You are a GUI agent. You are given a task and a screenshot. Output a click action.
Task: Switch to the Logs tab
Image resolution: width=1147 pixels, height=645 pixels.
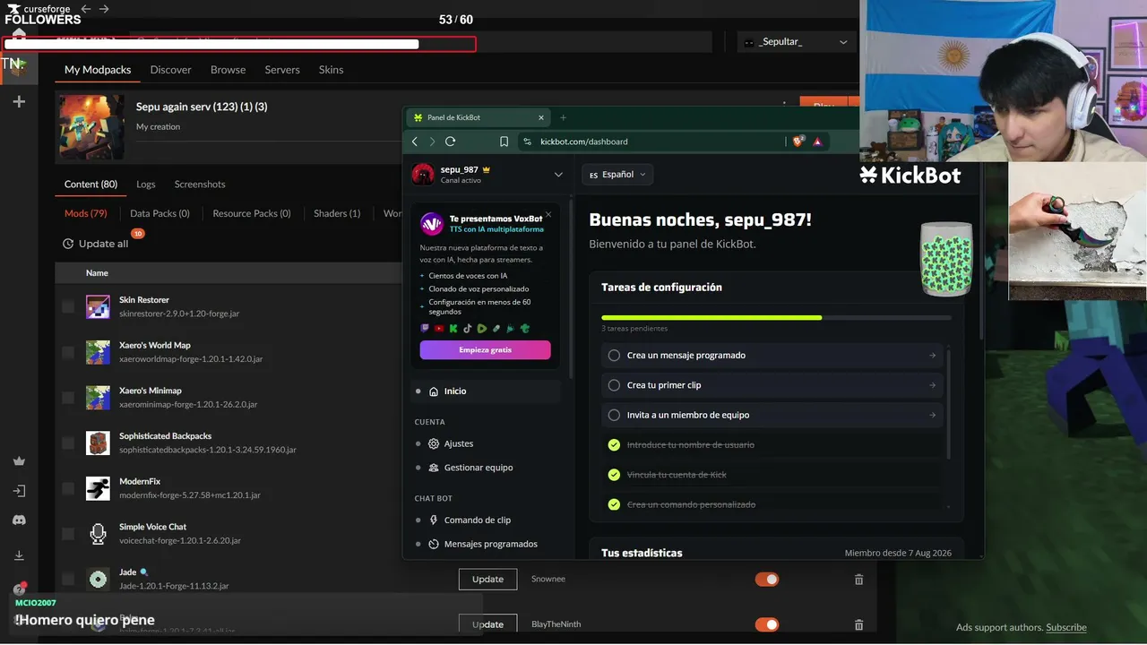(x=146, y=185)
